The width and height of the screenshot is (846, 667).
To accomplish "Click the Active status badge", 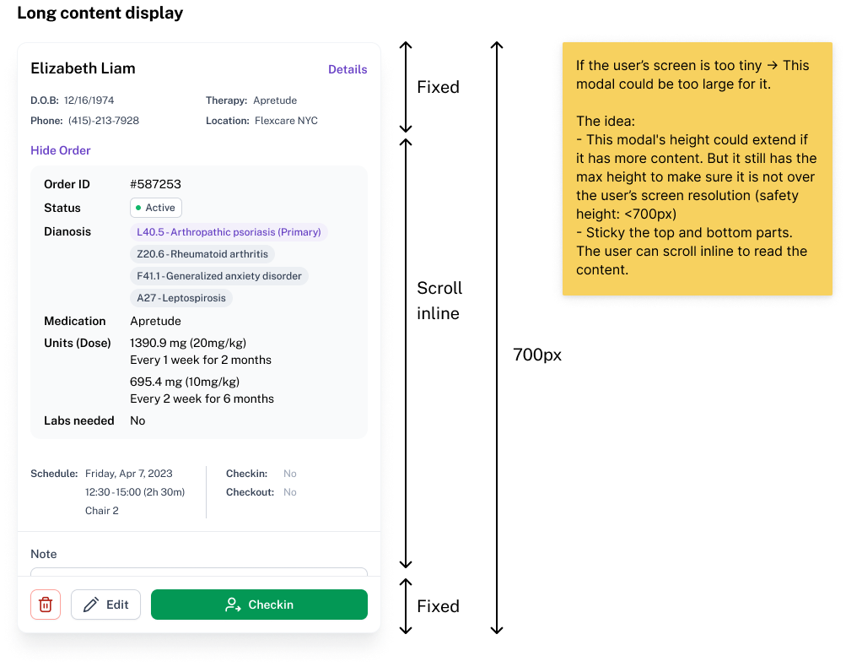I will pos(156,208).
